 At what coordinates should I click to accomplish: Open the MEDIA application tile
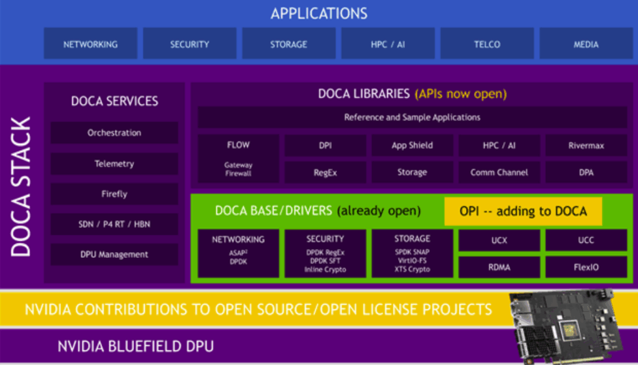pyautogui.click(x=586, y=44)
